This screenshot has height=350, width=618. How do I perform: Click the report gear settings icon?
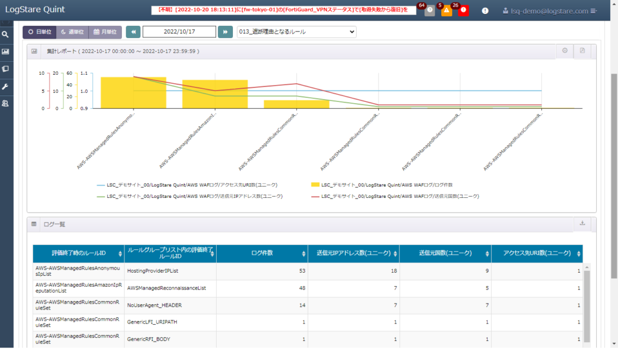(565, 51)
